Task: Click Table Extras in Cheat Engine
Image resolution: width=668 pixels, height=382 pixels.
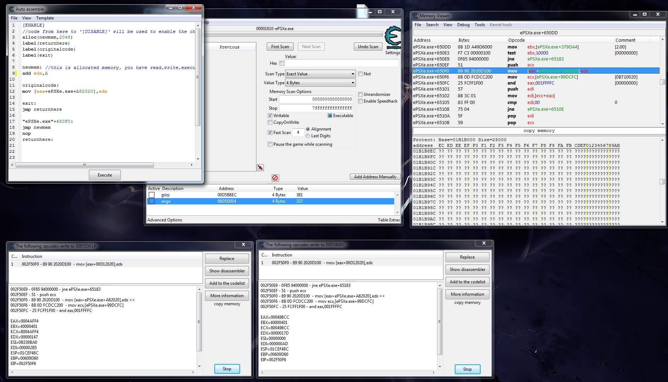Action: (389, 220)
